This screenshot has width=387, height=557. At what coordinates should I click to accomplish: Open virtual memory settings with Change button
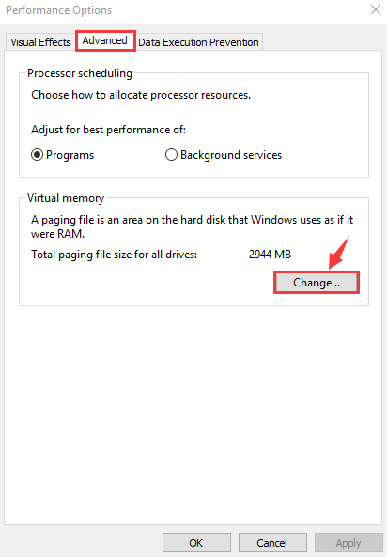coord(317,283)
